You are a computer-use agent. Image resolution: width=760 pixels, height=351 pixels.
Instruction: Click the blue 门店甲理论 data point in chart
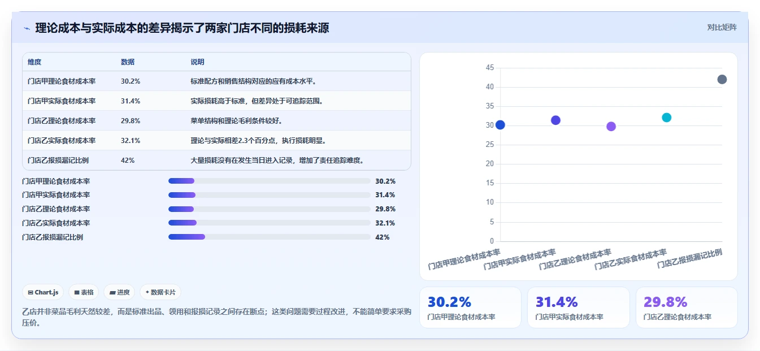click(x=500, y=125)
